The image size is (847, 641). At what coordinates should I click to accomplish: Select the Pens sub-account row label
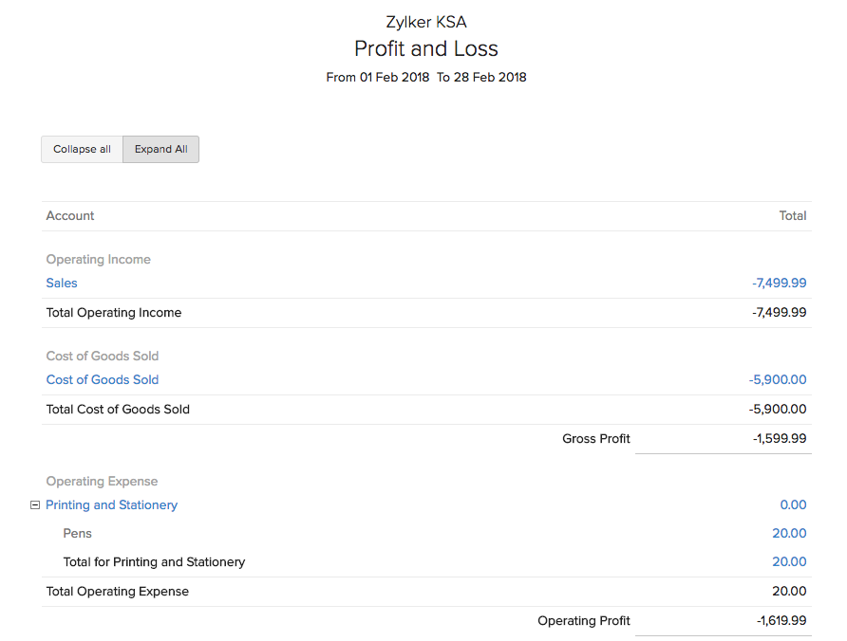[x=78, y=534]
